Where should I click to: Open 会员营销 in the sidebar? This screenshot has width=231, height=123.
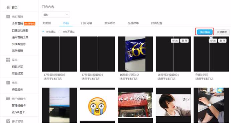[17, 23]
